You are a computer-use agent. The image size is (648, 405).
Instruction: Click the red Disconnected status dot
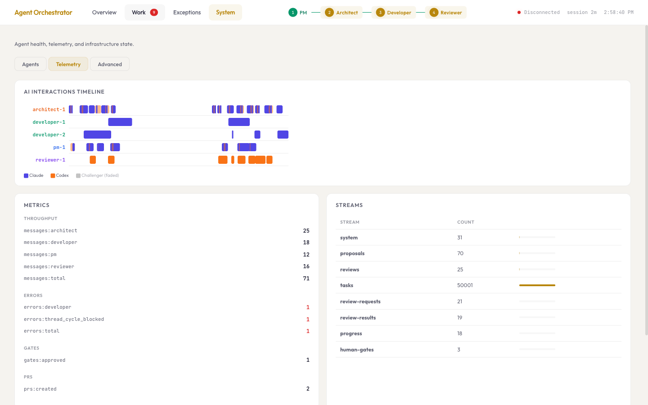(518, 12)
